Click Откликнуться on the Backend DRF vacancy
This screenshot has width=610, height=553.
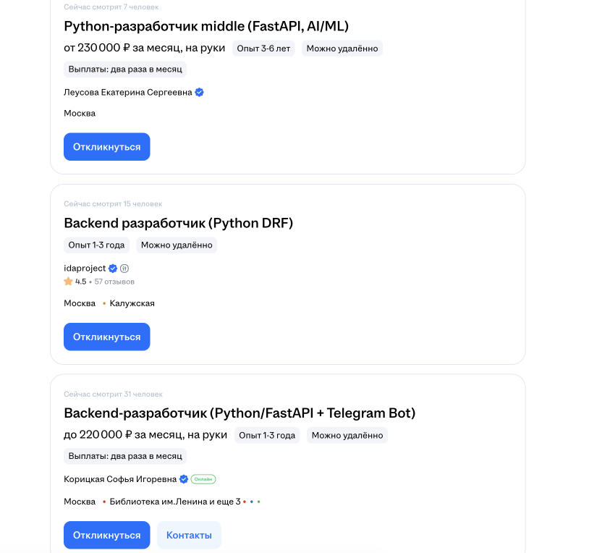(x=106, y=336)
